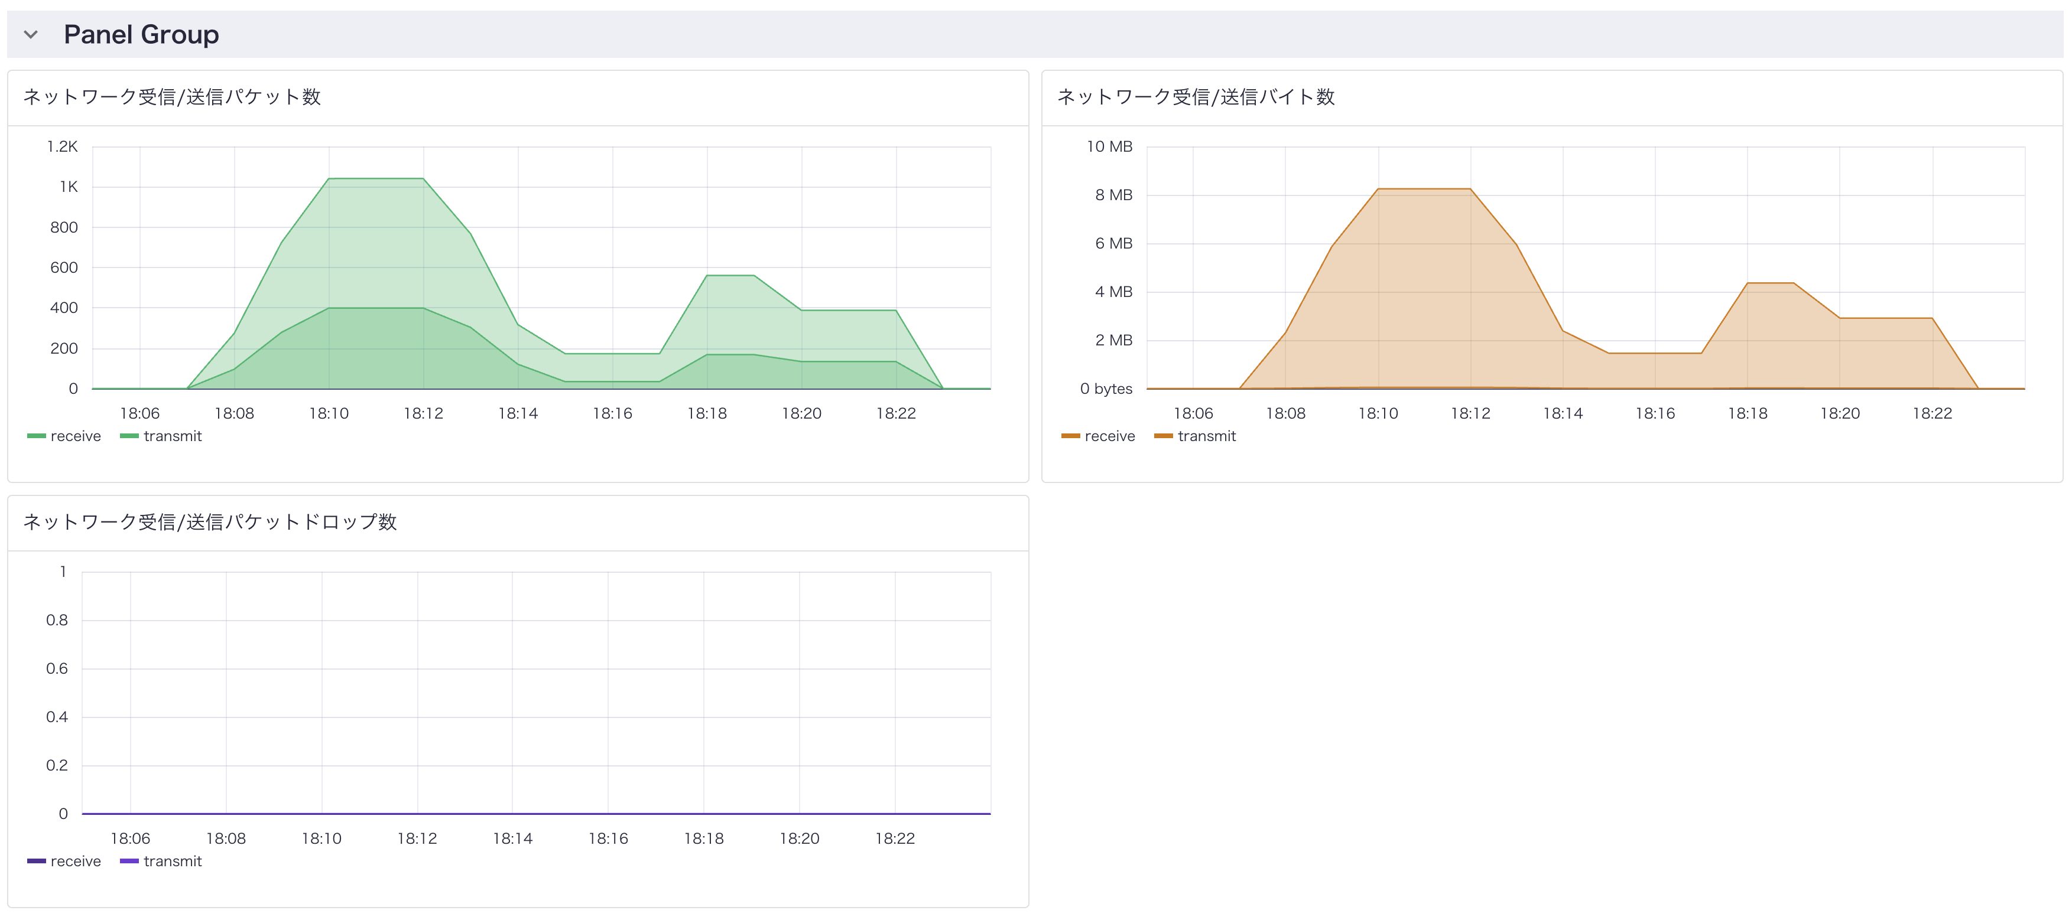The height and width of the screenshot is (920, 2072).
Task: Click 18:18 tick on bytes chart
Action: pos(1747,413)
